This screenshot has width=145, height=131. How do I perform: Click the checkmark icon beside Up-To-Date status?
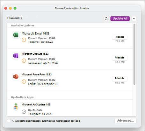(x=24, y=112)
